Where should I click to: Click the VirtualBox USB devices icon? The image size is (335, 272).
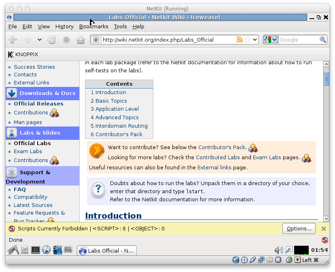[x=253, y=260]
